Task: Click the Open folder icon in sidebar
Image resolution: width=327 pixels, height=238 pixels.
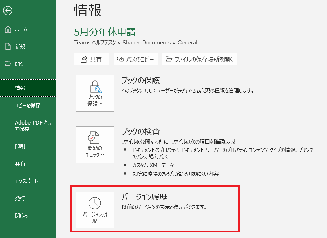Action: (8, 64)
